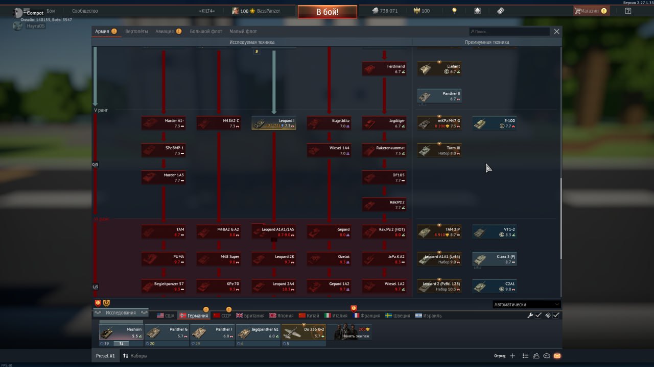Close the research tree with X

pyautogui.click(x=556, y=31)
